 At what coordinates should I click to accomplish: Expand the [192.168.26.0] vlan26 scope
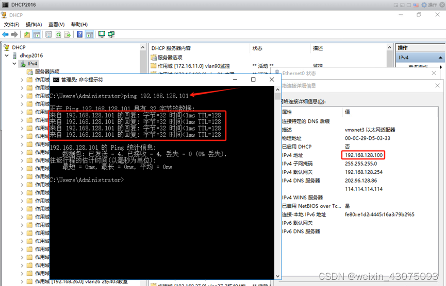pos(22,281)
